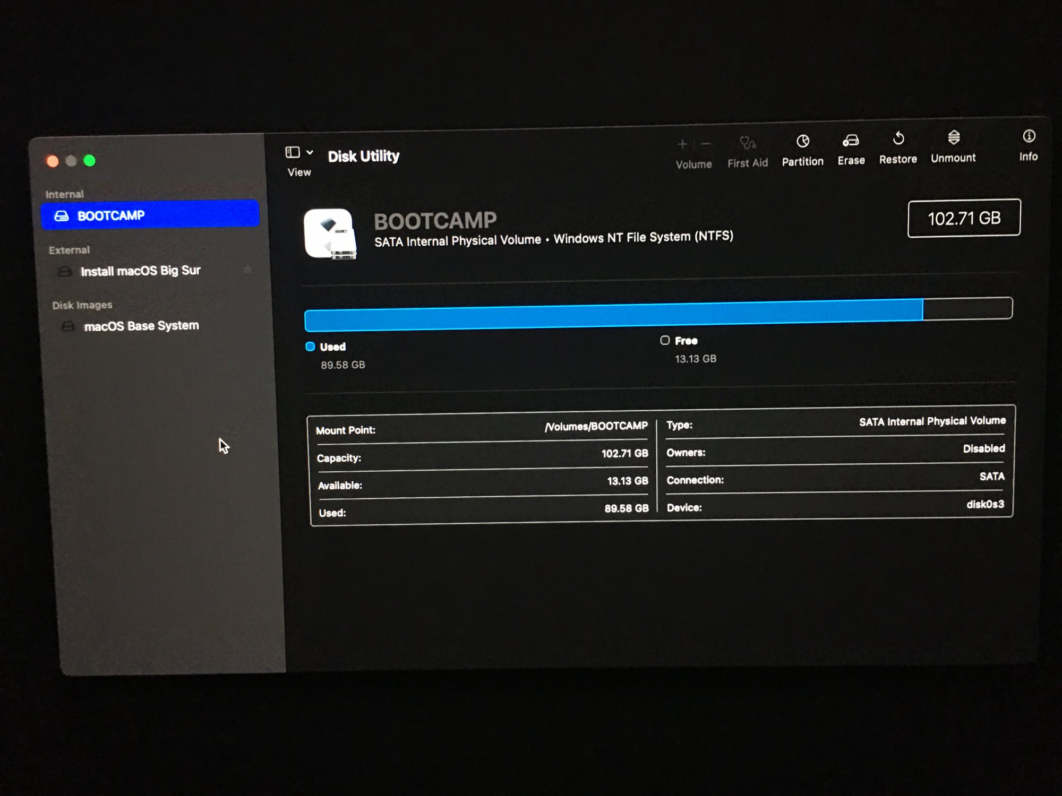1062x796 pixels.
Task: Eject Install macOS Big Sur disk
Action: click(x=247, y=270)
